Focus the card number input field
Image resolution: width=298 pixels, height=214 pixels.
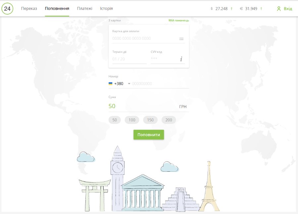144,38
